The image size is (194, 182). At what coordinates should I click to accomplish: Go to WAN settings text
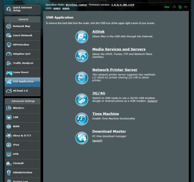16,126
